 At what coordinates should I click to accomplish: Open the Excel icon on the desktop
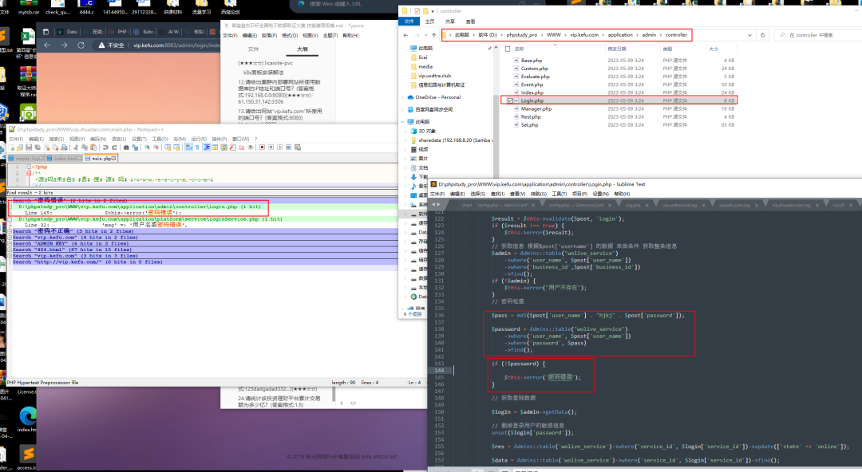27,37
